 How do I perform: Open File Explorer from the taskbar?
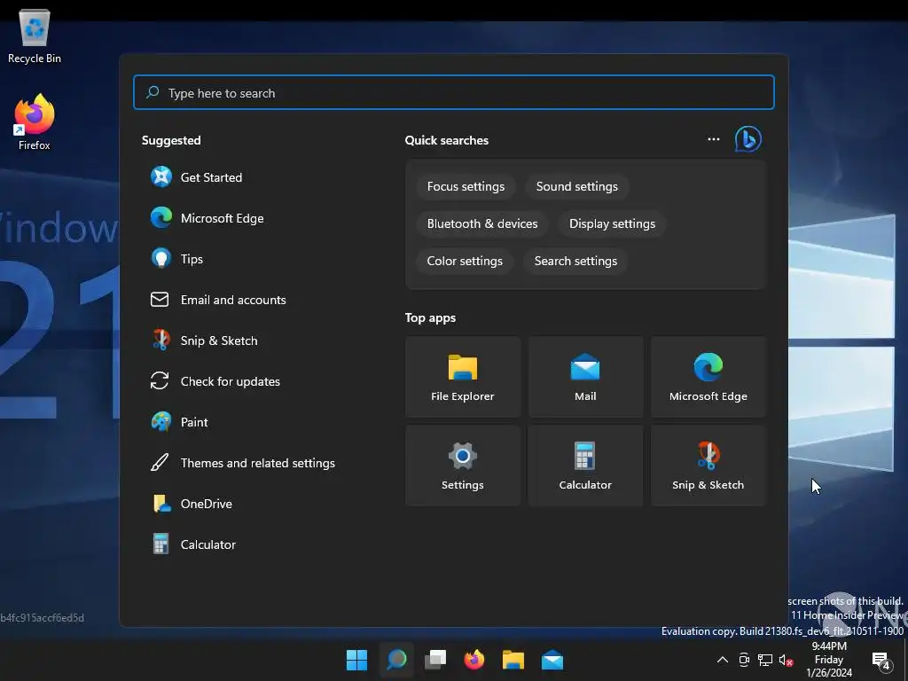point(513,660)
